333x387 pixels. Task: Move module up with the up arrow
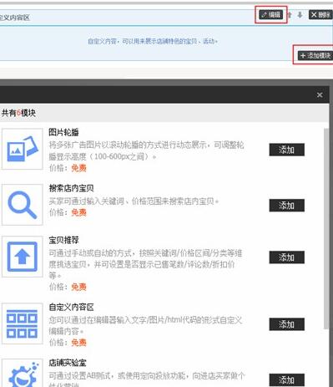[290, 15]
